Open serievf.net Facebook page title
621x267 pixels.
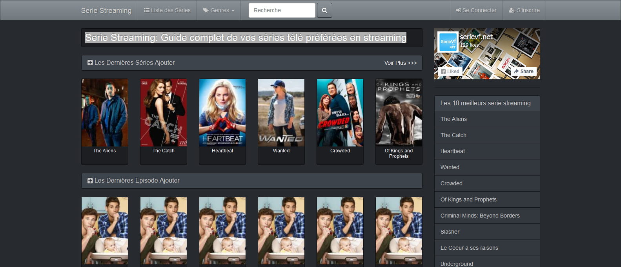(x=476, y=37)
